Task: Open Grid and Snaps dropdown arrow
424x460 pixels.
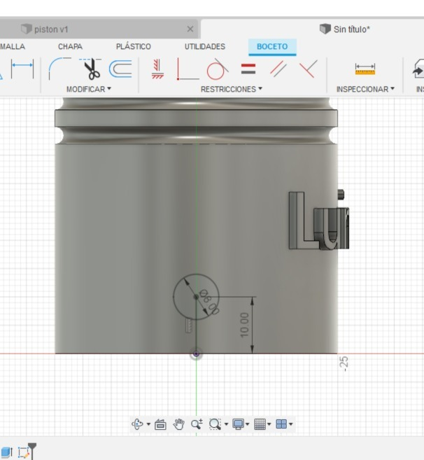Action: tap(269, 424)
